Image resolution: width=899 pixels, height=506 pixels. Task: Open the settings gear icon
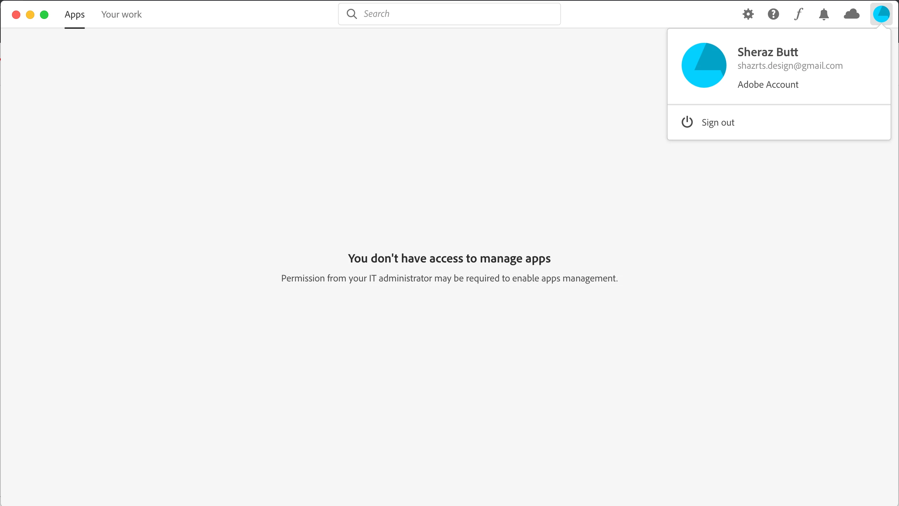pos(748,14)
